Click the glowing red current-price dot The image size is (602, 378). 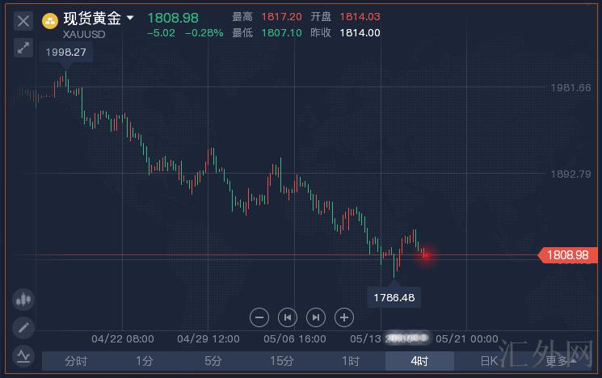(425, 255)
